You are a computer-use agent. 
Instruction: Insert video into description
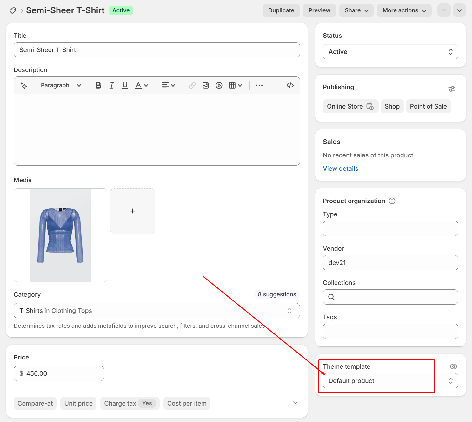point(219,85)
